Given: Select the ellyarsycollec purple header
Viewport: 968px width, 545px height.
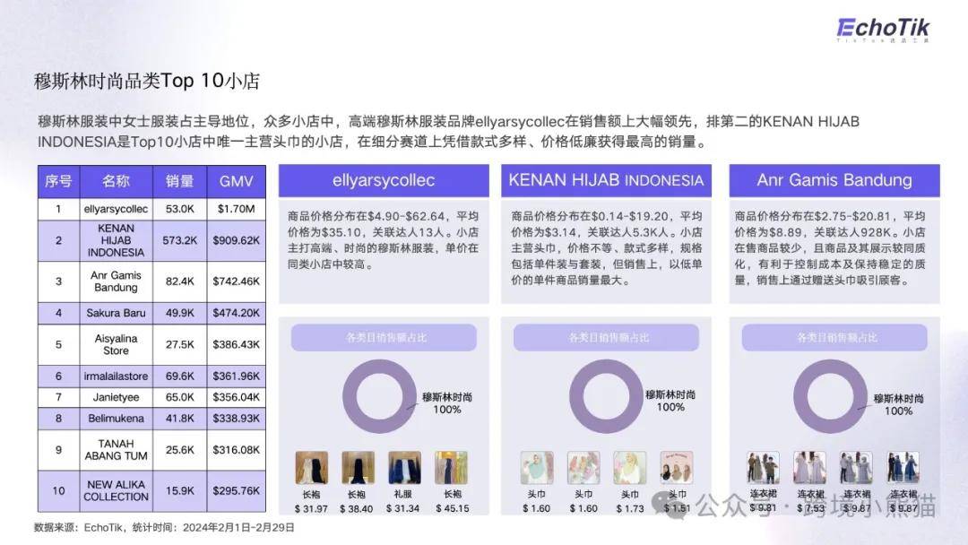Looking at the screenshot, I should [x=384, y=180].
